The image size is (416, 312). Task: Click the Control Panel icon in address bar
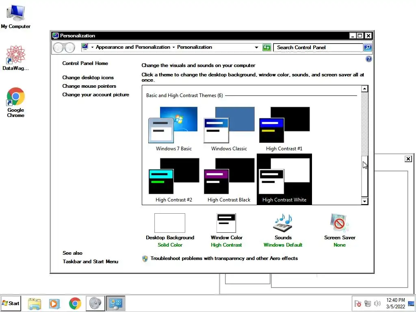[85, 47]
